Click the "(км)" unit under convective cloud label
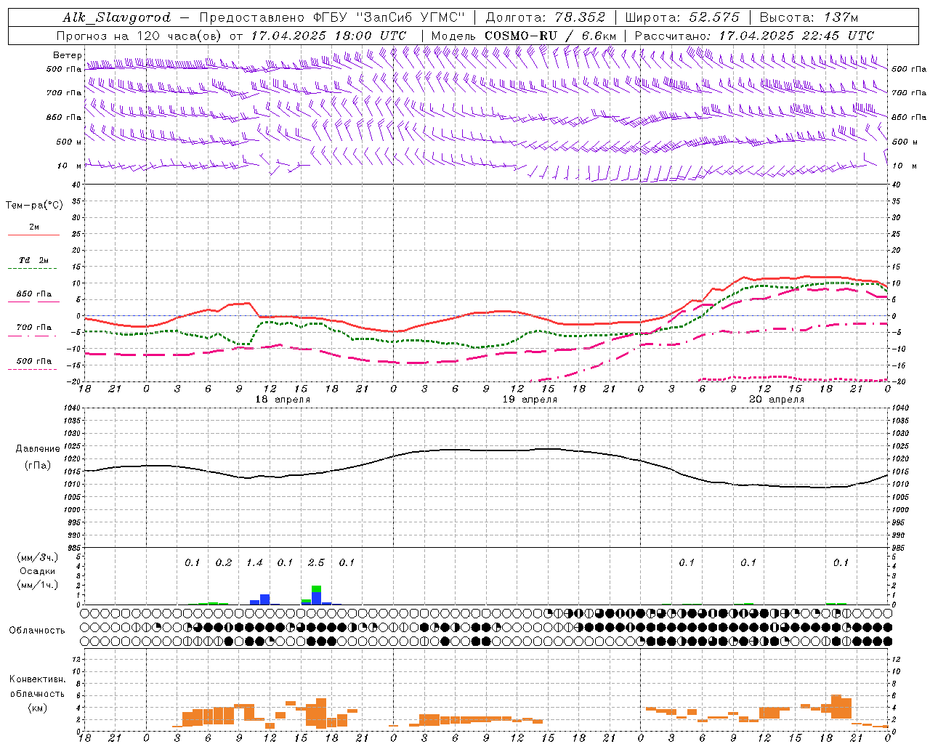930x744 pixels. (37, 708)
